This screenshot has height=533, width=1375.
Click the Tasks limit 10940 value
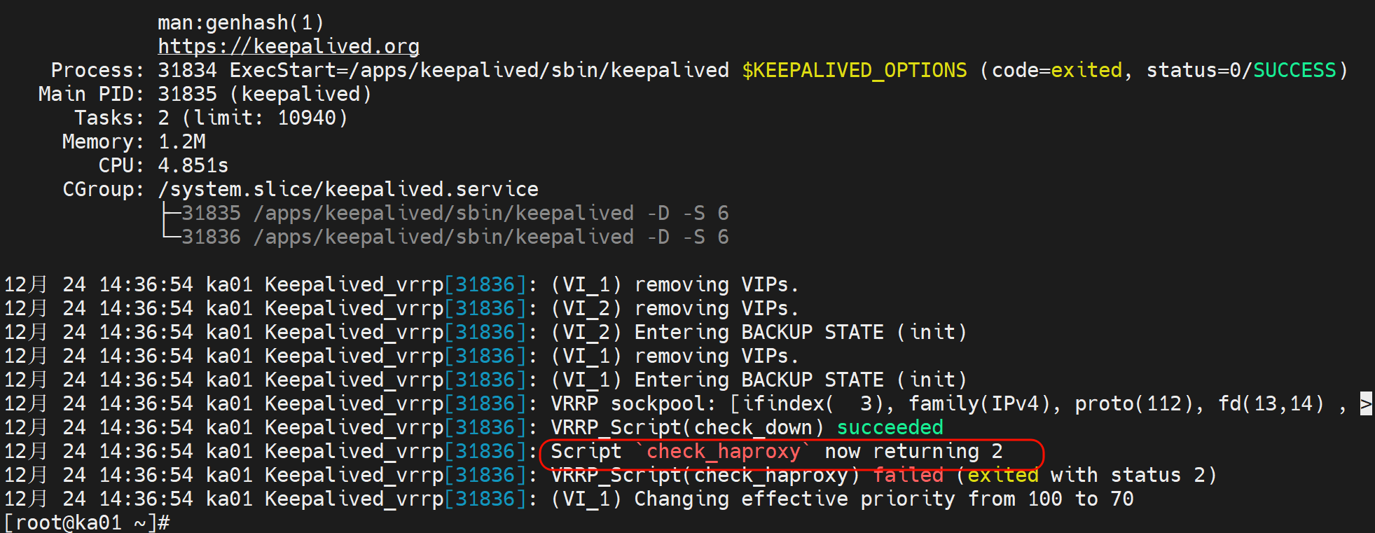306,118
